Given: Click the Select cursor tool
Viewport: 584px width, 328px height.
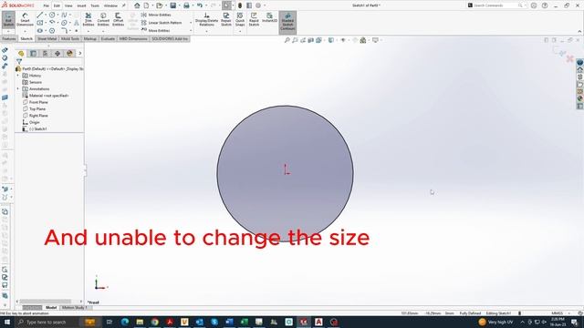Looking at the screenshot, I should [226, 5].
